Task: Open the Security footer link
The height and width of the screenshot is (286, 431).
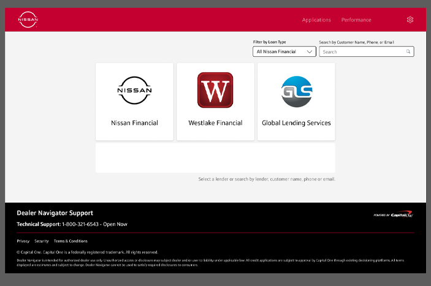Action: coord(42,241)
